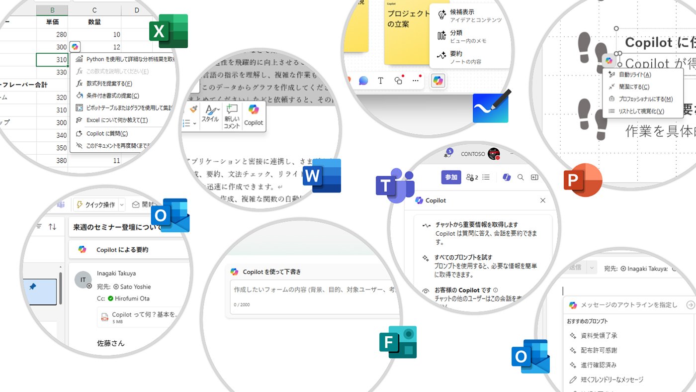Image resolution: width=696 pixels, height=392 pixels.
Task: Pick the 資料受領了承 suggested prompt in Outlook
Action: click(599, 336)
